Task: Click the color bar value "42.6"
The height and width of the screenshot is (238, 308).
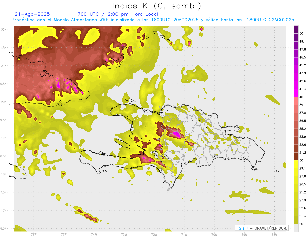Action: (303, 81)
